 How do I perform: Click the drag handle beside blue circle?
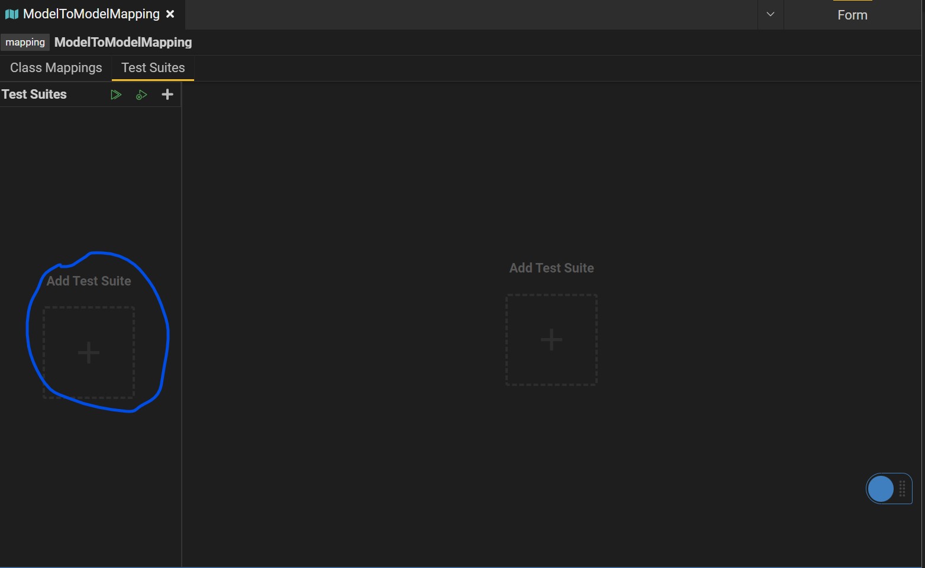[903, 489]
